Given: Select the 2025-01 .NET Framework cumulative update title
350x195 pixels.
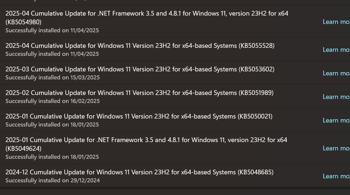Looking at the screenshot, I should click(x=146, y=140).
